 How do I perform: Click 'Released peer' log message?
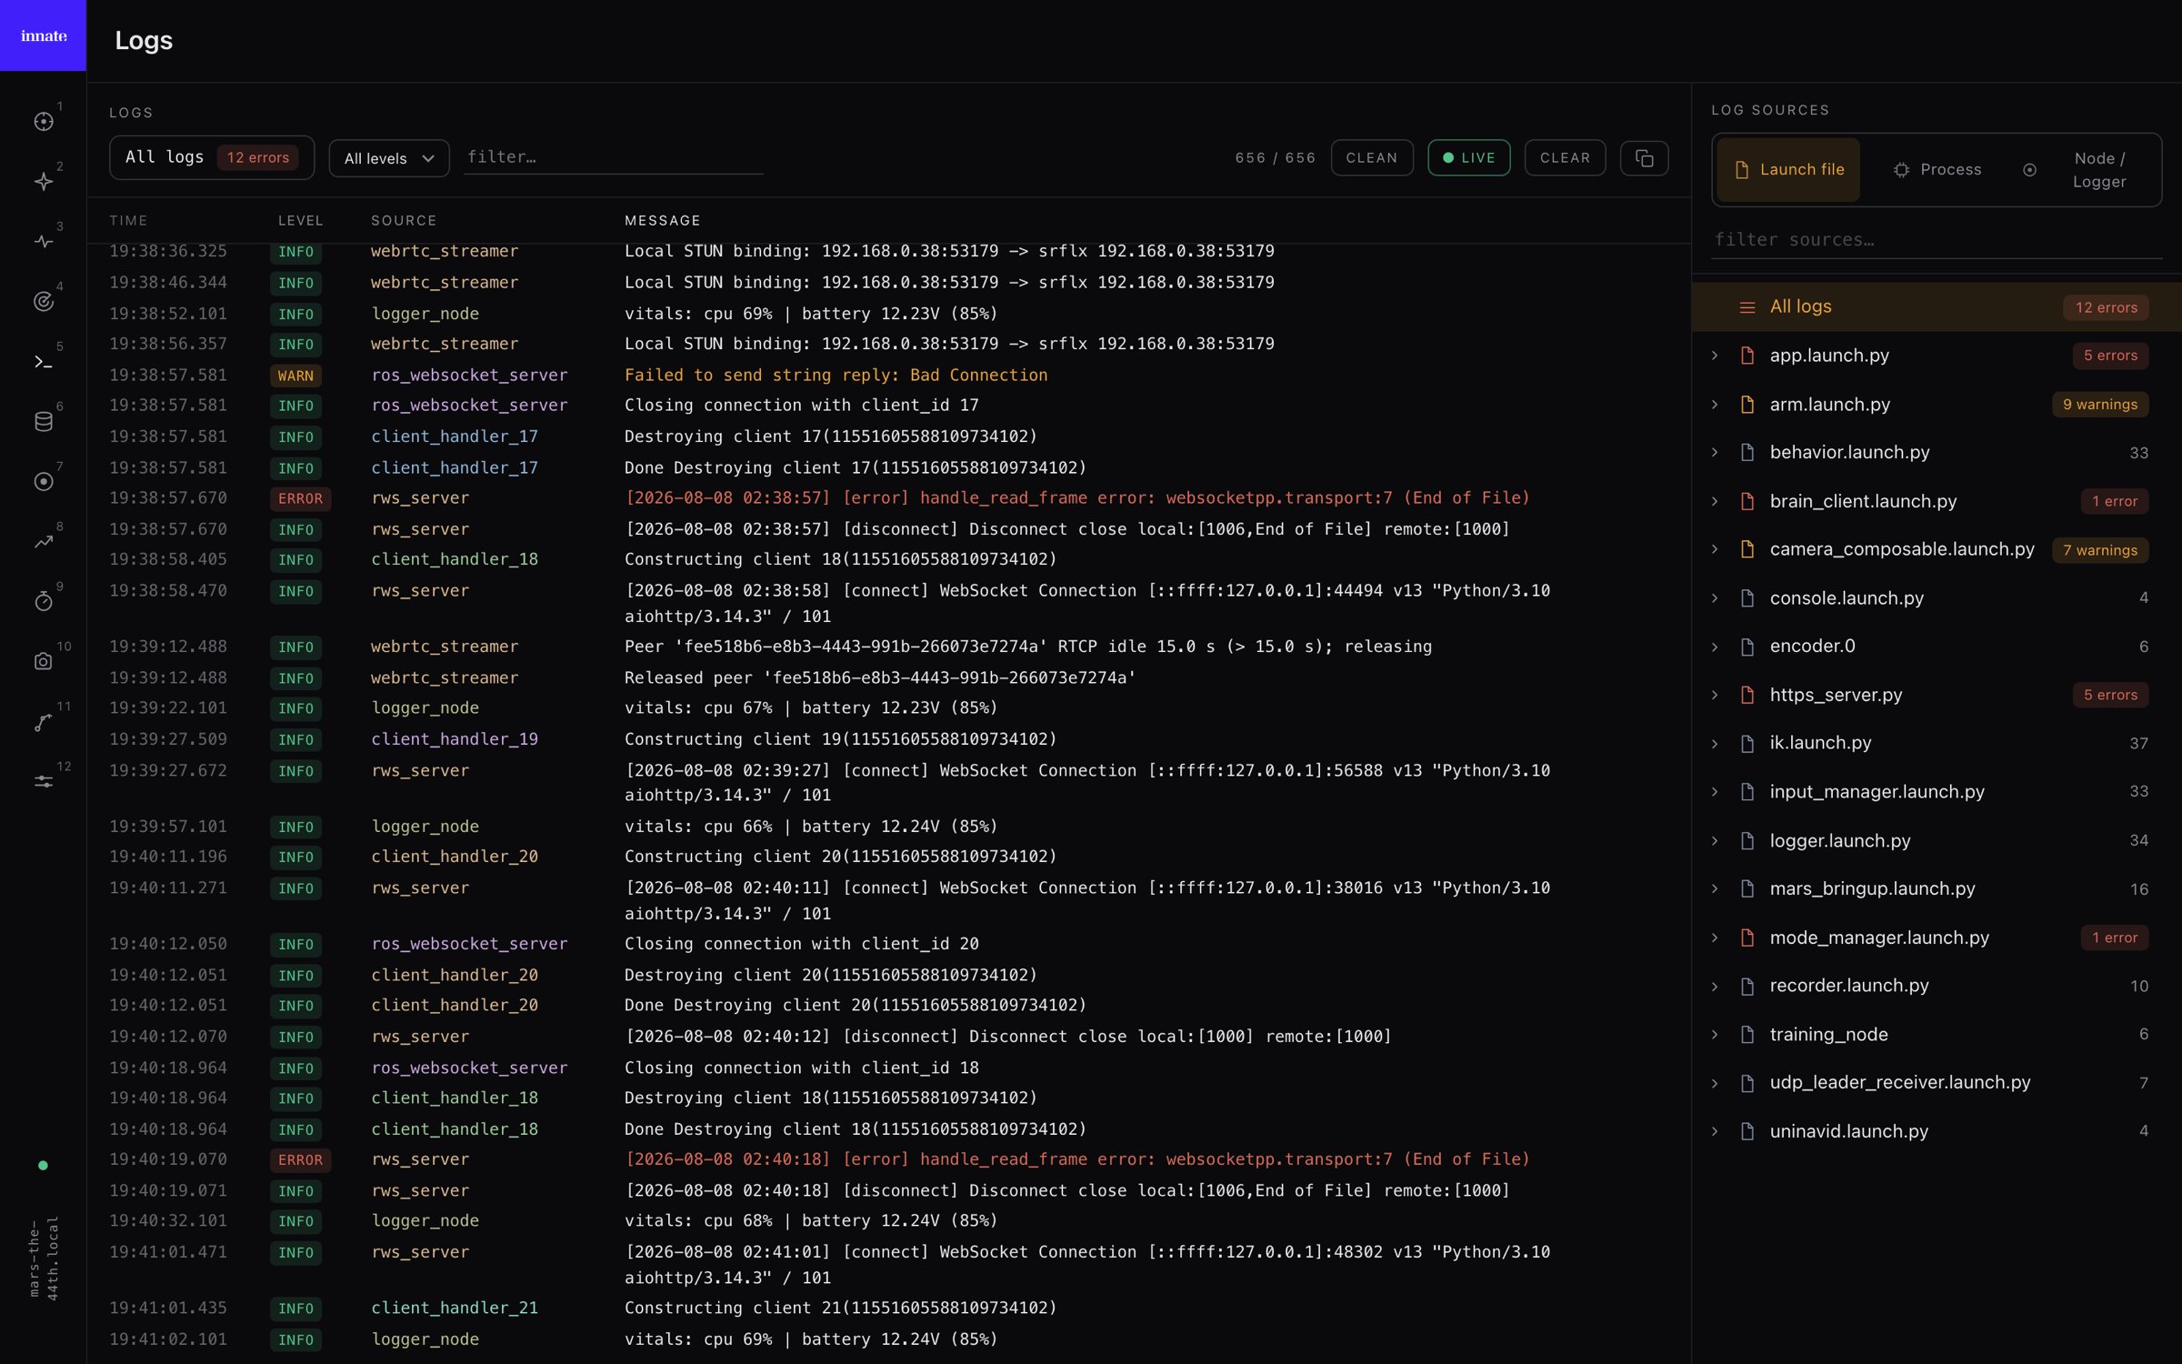point(880,678)
